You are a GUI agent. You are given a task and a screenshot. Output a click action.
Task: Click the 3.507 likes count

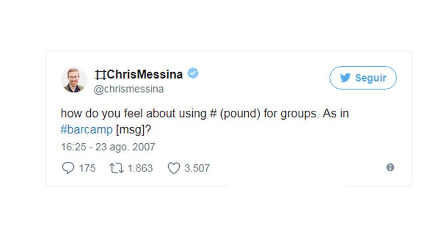(197, 168)
